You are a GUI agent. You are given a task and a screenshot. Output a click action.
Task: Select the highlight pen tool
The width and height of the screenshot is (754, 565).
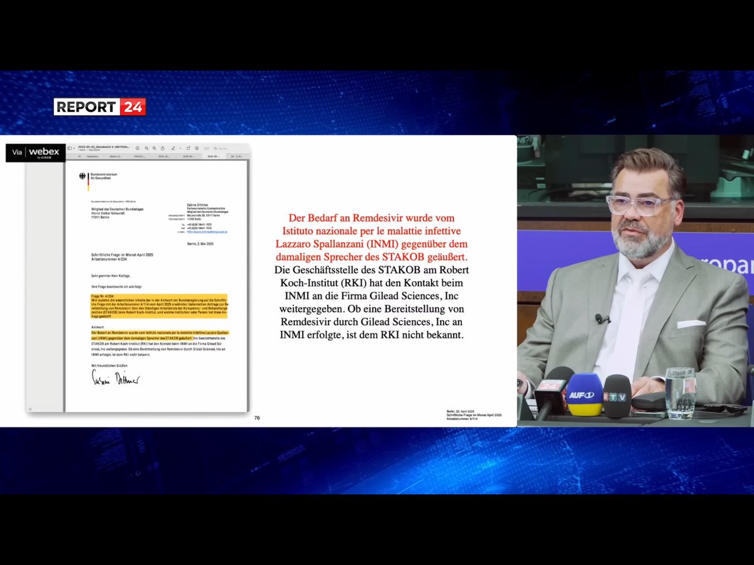[173, 148]
